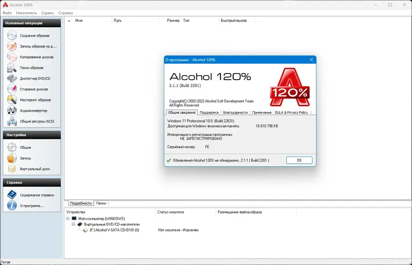Click the Нет носителя - Извлечён status text
412x265 pixels.
pyautogui.click(x=178, y=230)
